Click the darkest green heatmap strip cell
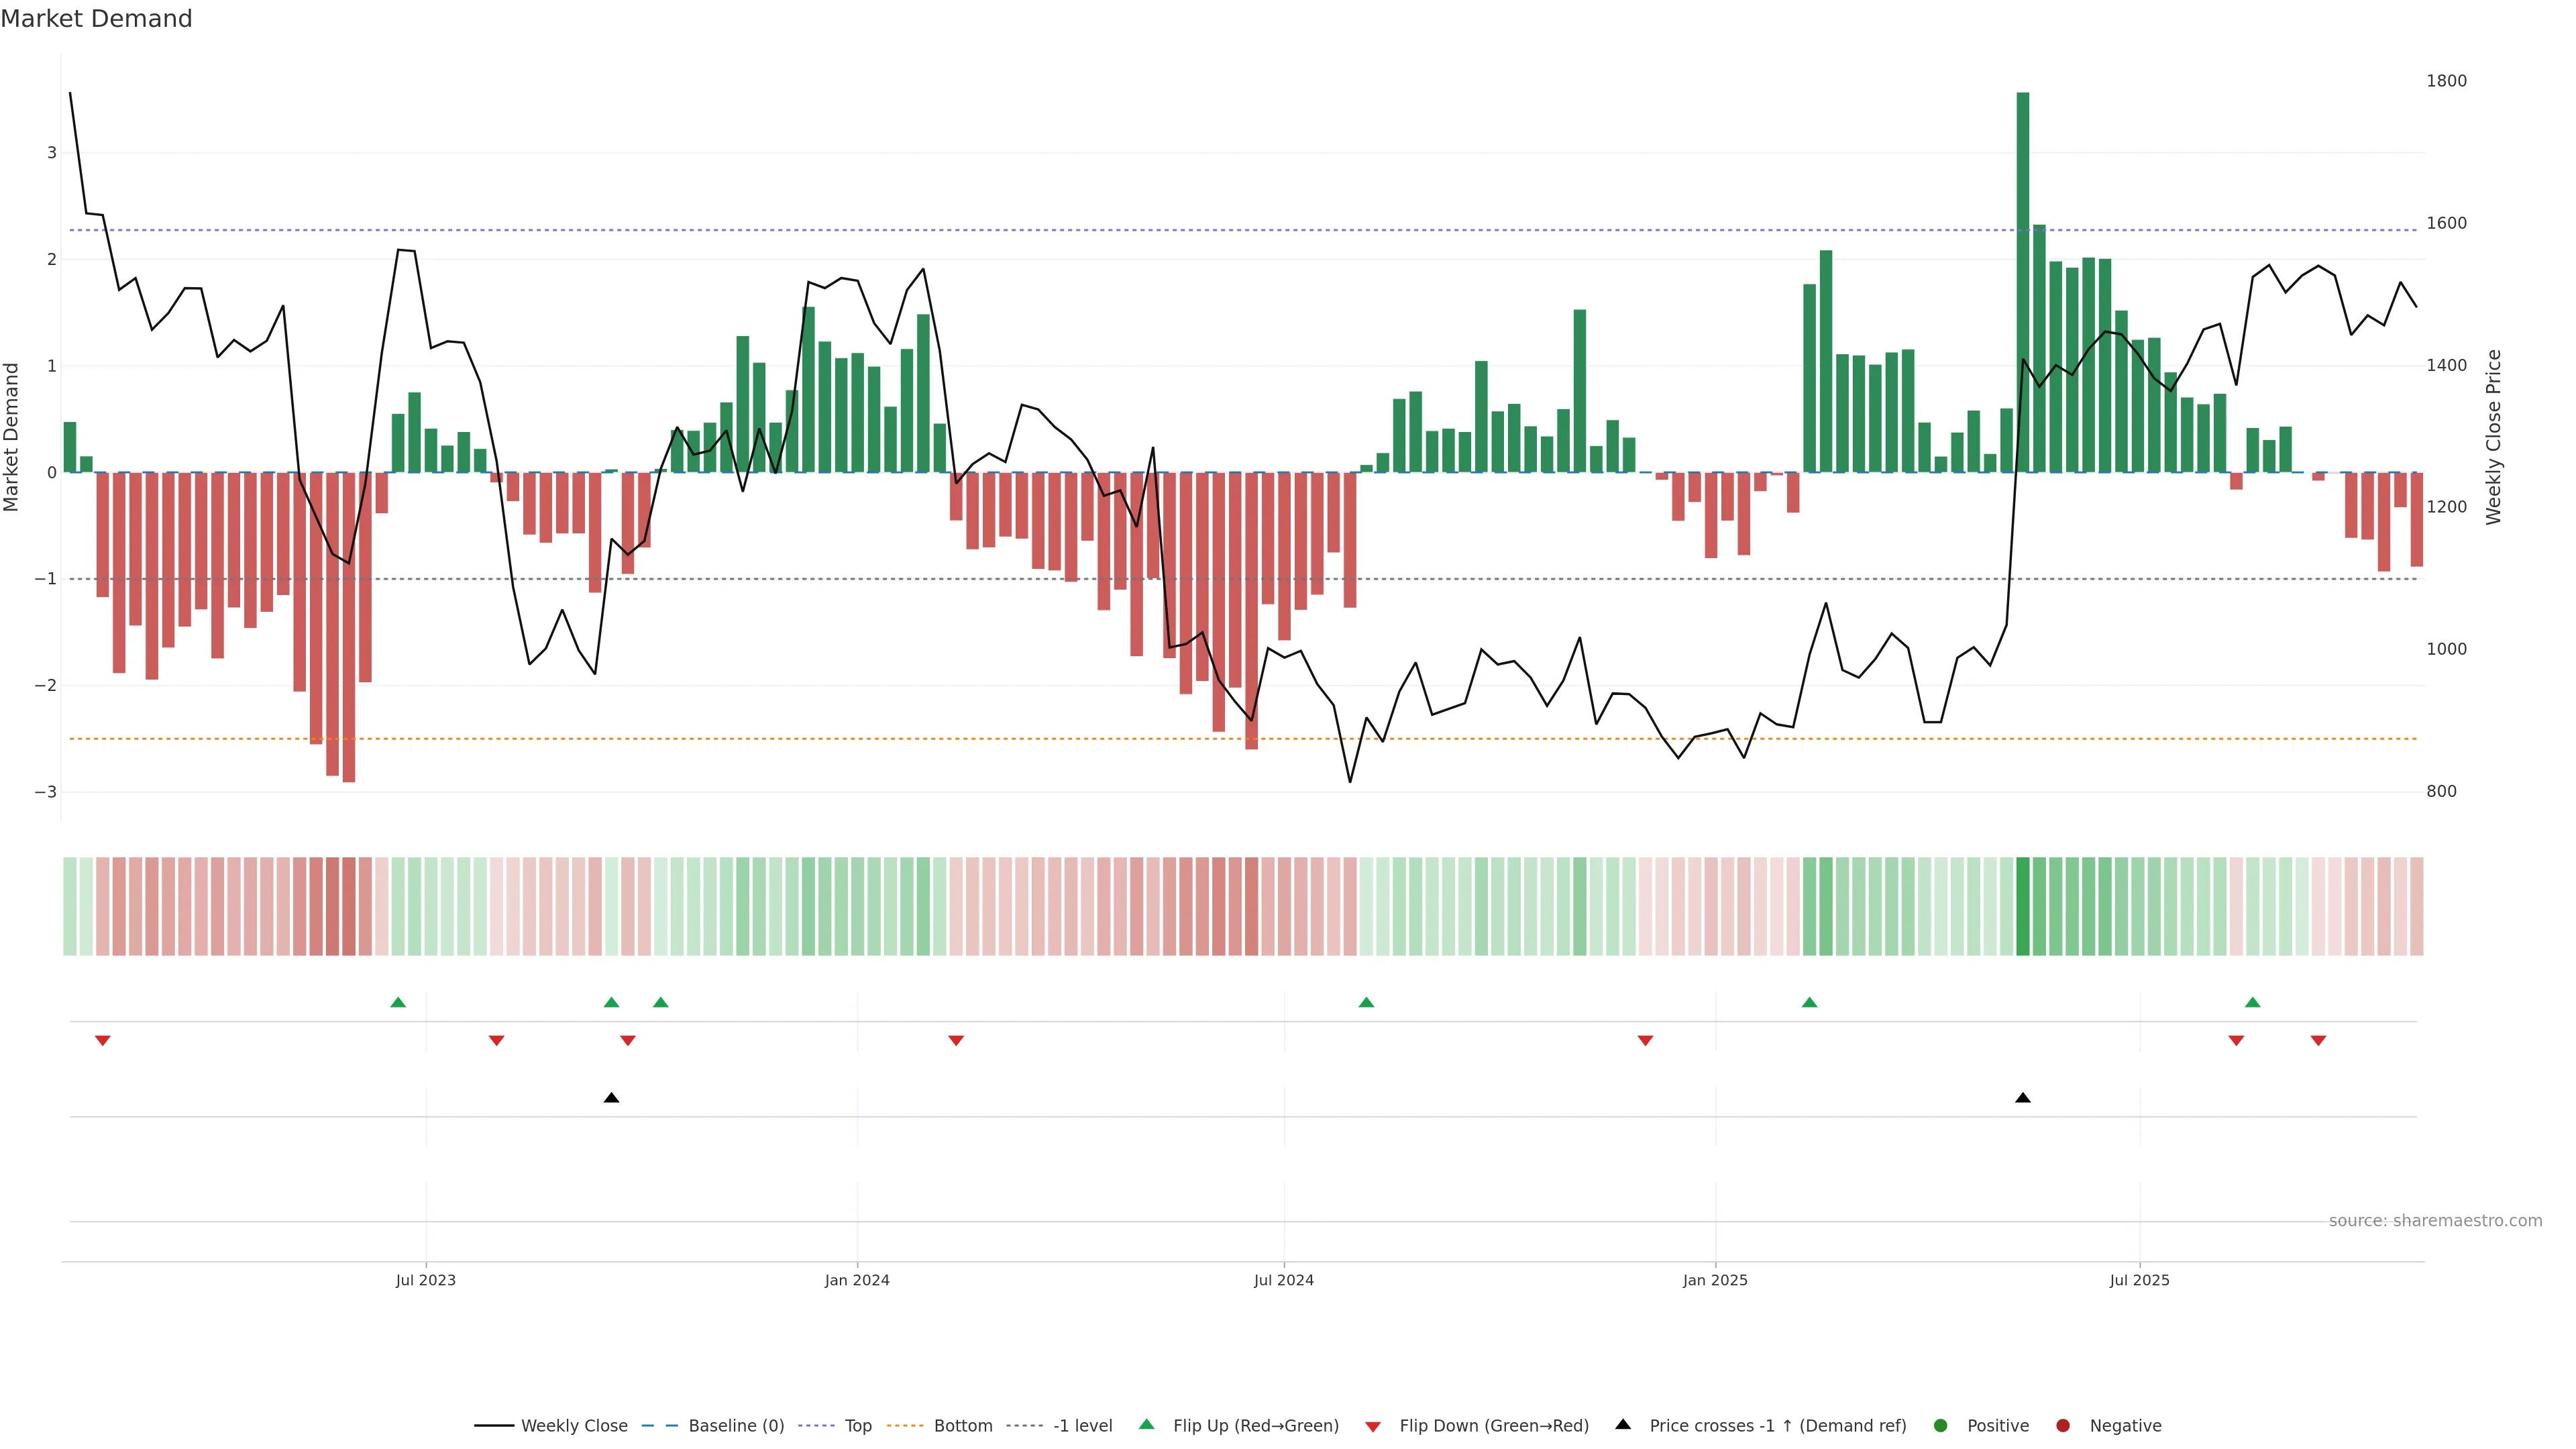The image size is (2576, 1449). [x=2023, y=906]
